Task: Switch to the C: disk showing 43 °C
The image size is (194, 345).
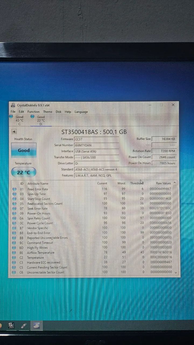Action: 19,120
